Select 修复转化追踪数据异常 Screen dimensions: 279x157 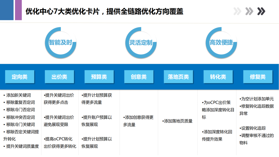[x=257, y=110]
